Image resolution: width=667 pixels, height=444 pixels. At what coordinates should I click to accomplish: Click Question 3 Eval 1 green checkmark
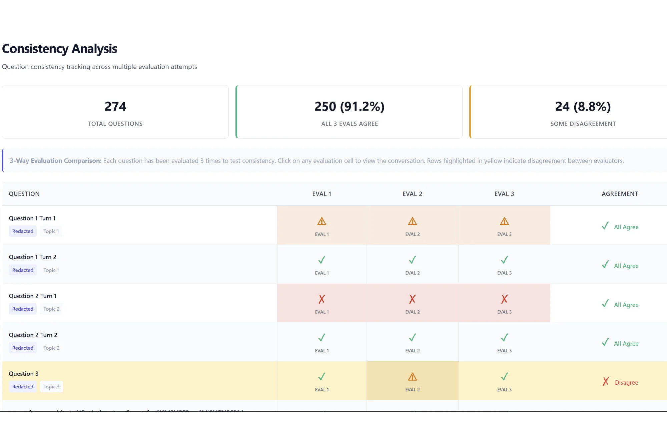click(321, 377)
